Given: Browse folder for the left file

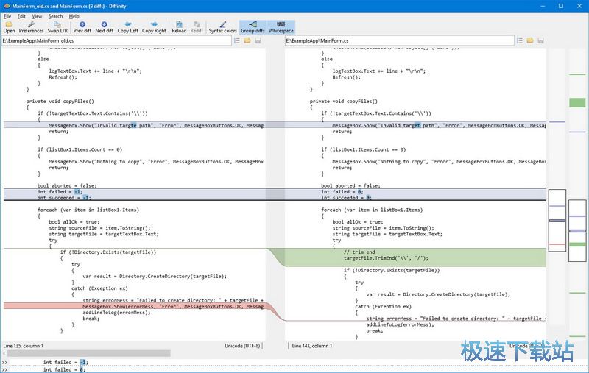Looking at the screenshot, I should pyautogui.click(x=247, y=40).
